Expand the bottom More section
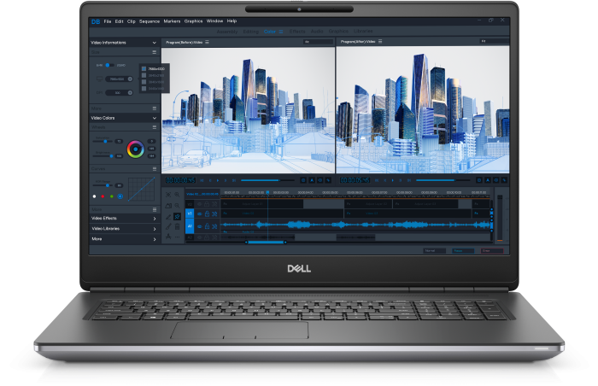Image resolution: width=598 pixels, height=386 pixels. click(x=154, y=239)
